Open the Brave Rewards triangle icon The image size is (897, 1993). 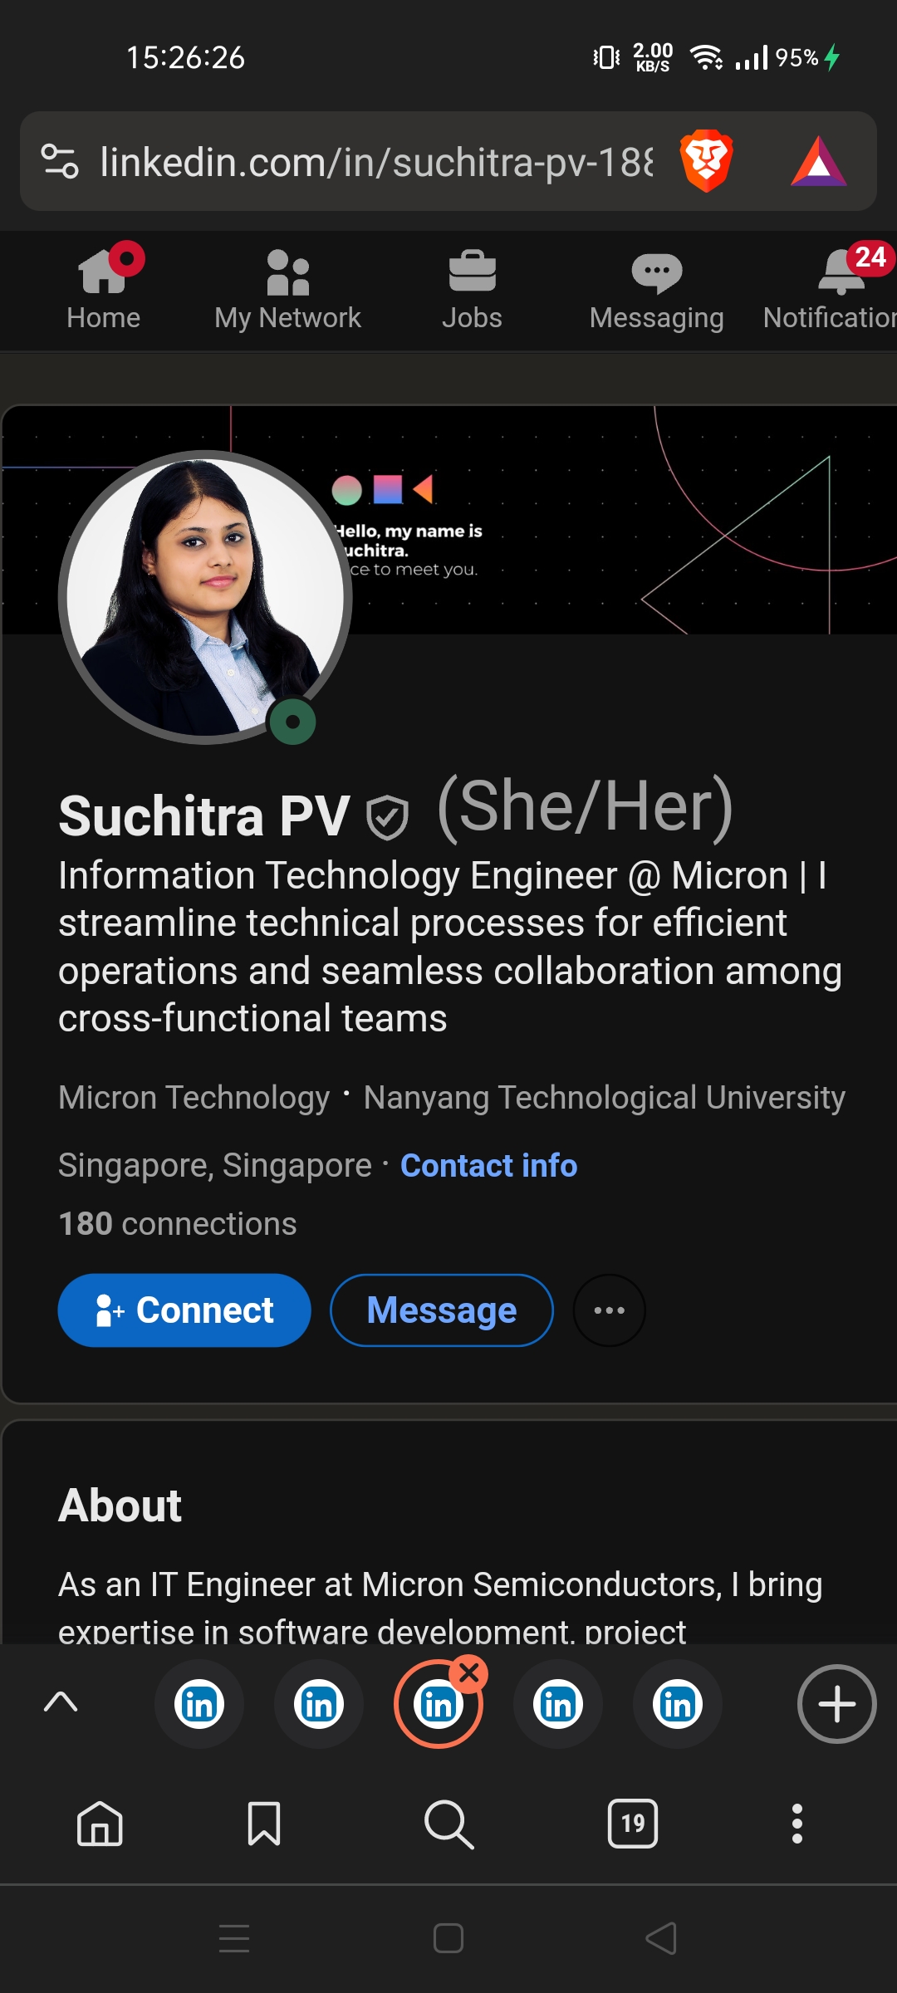819,161
